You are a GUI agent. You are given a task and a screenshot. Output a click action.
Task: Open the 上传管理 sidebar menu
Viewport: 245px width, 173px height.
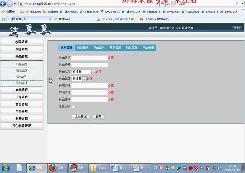point(22,97)
